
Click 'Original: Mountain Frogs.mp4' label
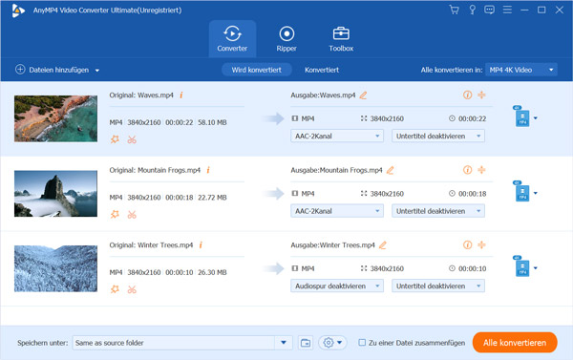[x=155, y=170]
